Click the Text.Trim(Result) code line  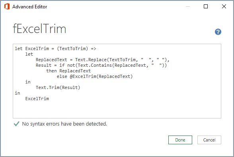coord(58,87)
